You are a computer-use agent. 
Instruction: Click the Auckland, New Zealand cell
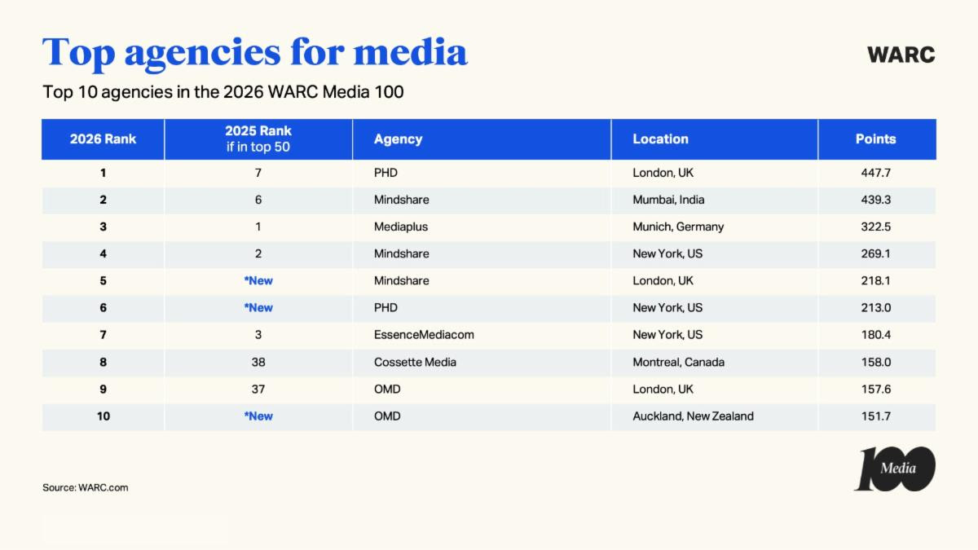pos(693,416)
